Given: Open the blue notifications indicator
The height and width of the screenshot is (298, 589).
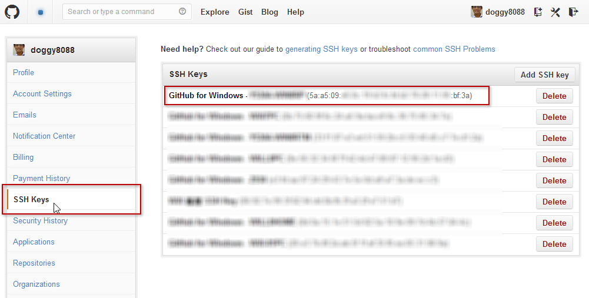Looking at the screenshot, I should coord(41,12).
